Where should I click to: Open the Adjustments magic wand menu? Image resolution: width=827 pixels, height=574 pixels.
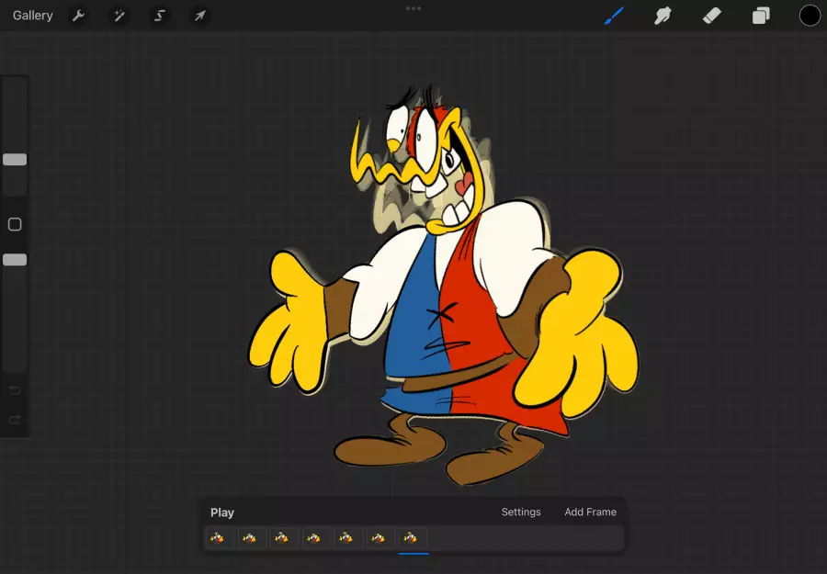119,16
